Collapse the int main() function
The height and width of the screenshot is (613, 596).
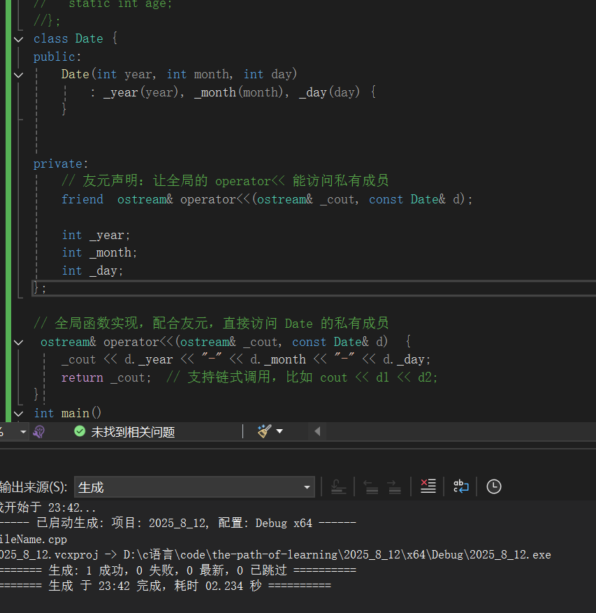point(18,414)
